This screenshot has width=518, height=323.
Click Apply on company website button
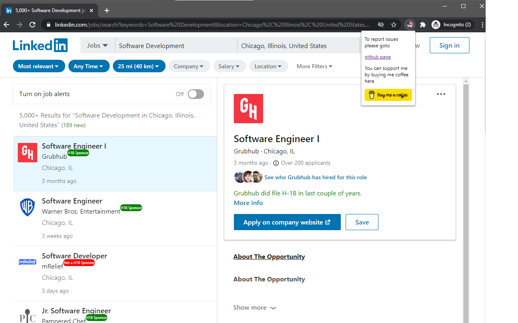(287, 222)
